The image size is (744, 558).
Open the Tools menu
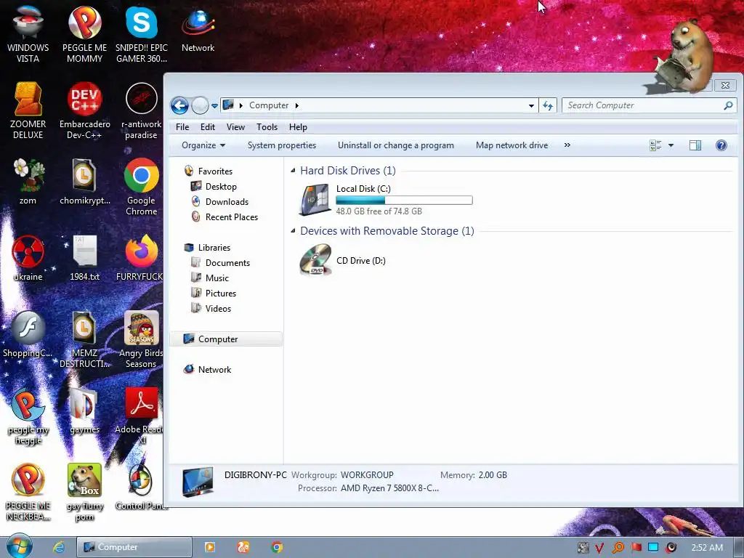(x=267, y=126)
